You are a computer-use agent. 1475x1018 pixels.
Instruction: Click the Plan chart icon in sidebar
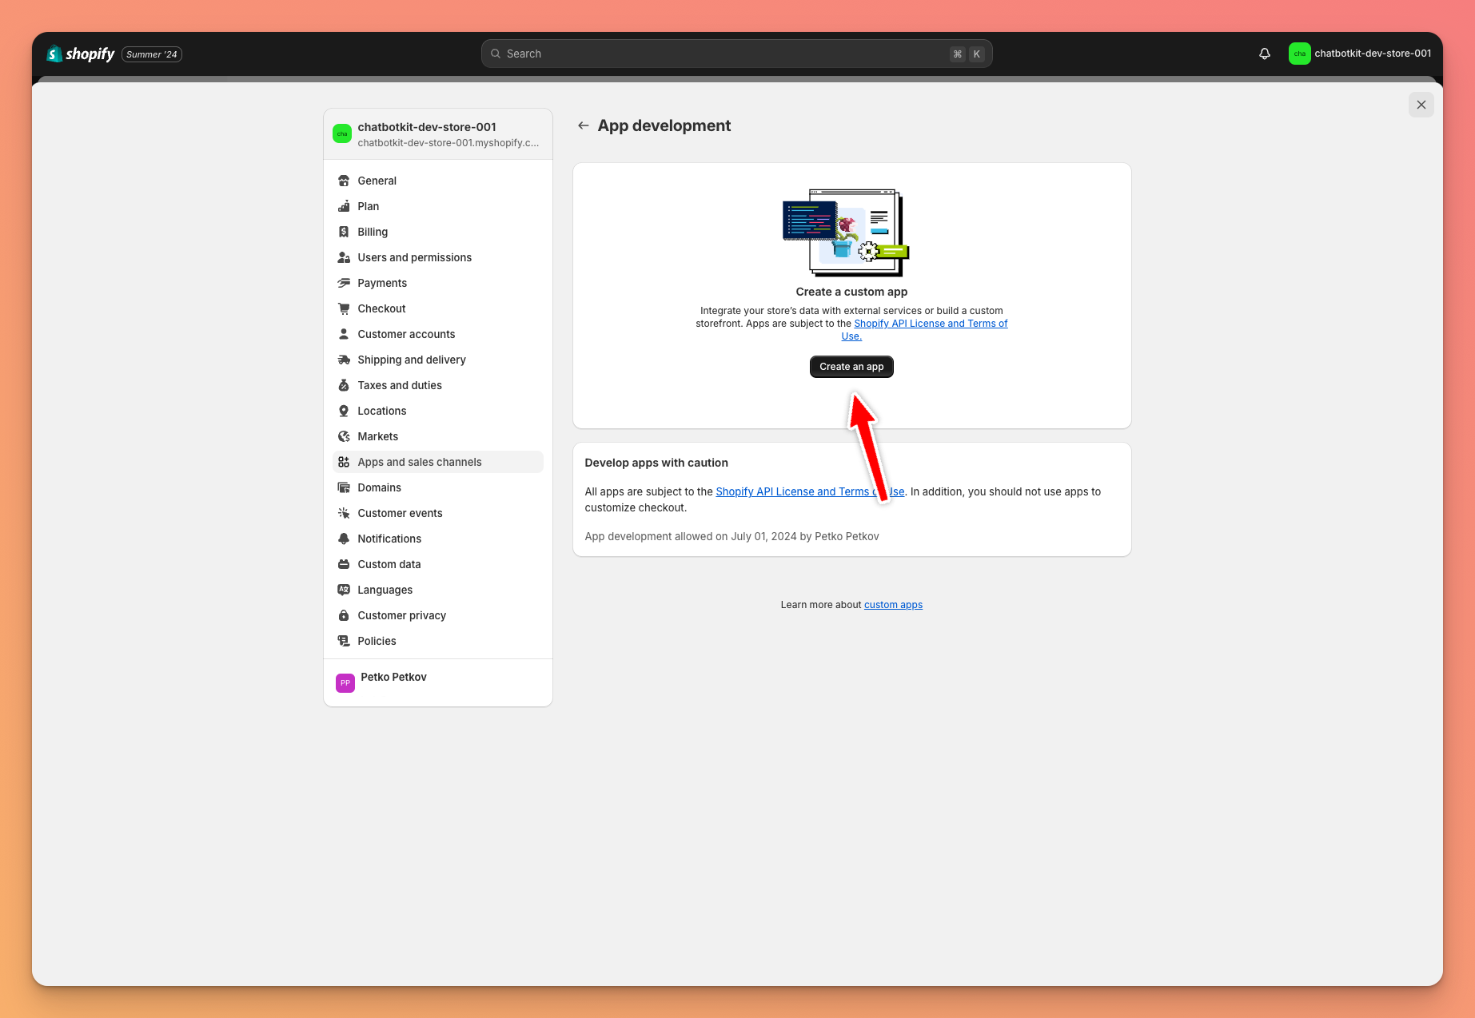[x=344, y=206]
